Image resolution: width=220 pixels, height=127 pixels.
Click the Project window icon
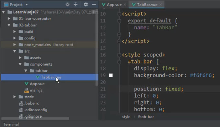point(6,5)
